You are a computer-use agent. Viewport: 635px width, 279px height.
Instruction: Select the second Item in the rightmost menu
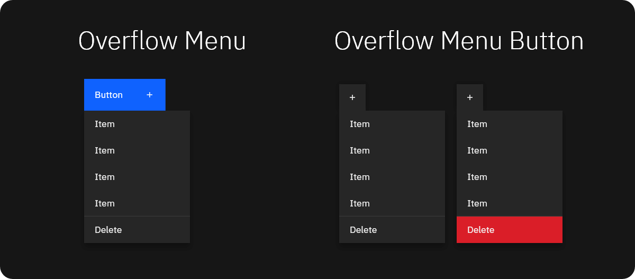510,150
